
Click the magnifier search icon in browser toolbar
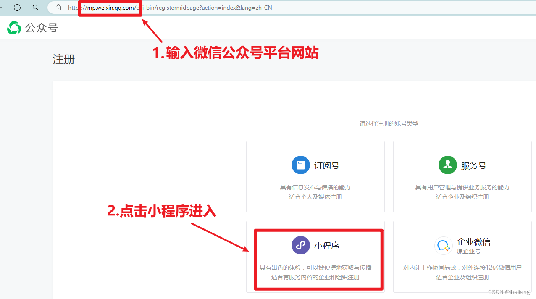click(36, 8)
